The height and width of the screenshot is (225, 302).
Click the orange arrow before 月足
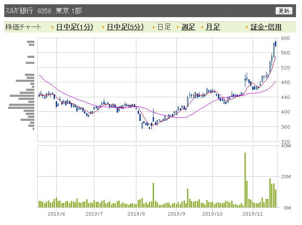(202, 27)
